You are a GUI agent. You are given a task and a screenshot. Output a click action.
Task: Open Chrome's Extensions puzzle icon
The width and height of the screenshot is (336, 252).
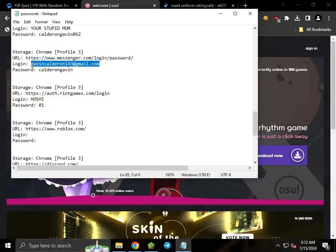pyautogui.click(x=287, y=18)
